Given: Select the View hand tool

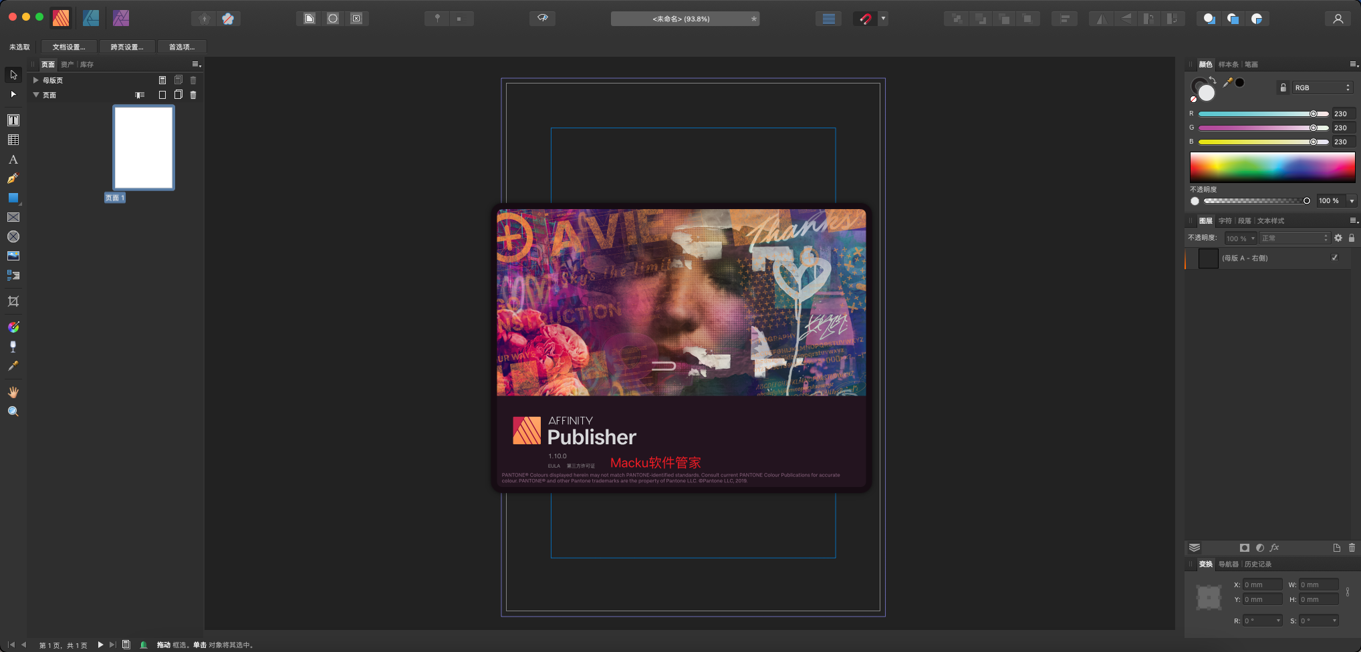Looking at the screenshot, I should click(13, 391).
